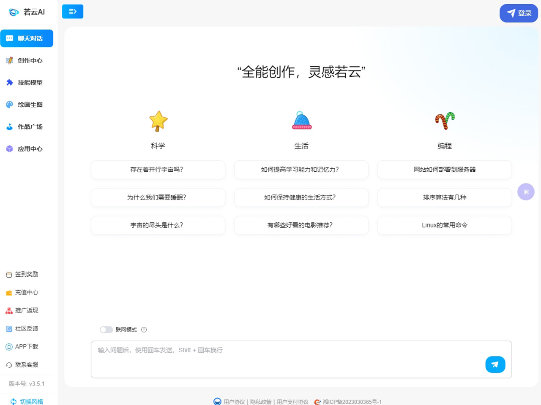Click the info icon beside 联网模式
The width and height of the screenshot is (541, 405).
pos(144,330)
